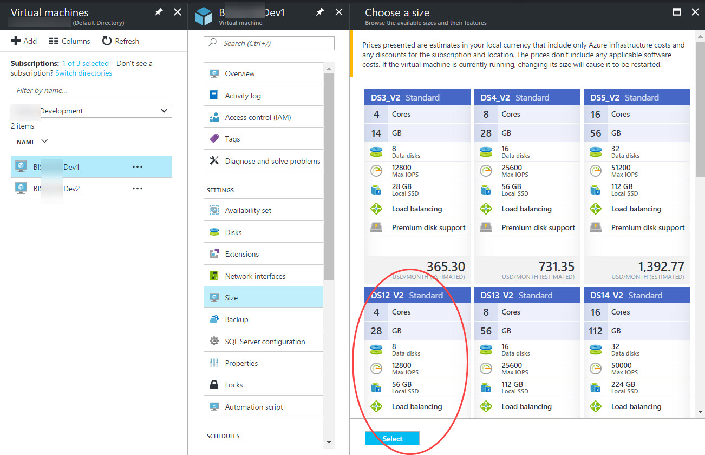
Task: Open the Activity log menu item
Action: 263,96
